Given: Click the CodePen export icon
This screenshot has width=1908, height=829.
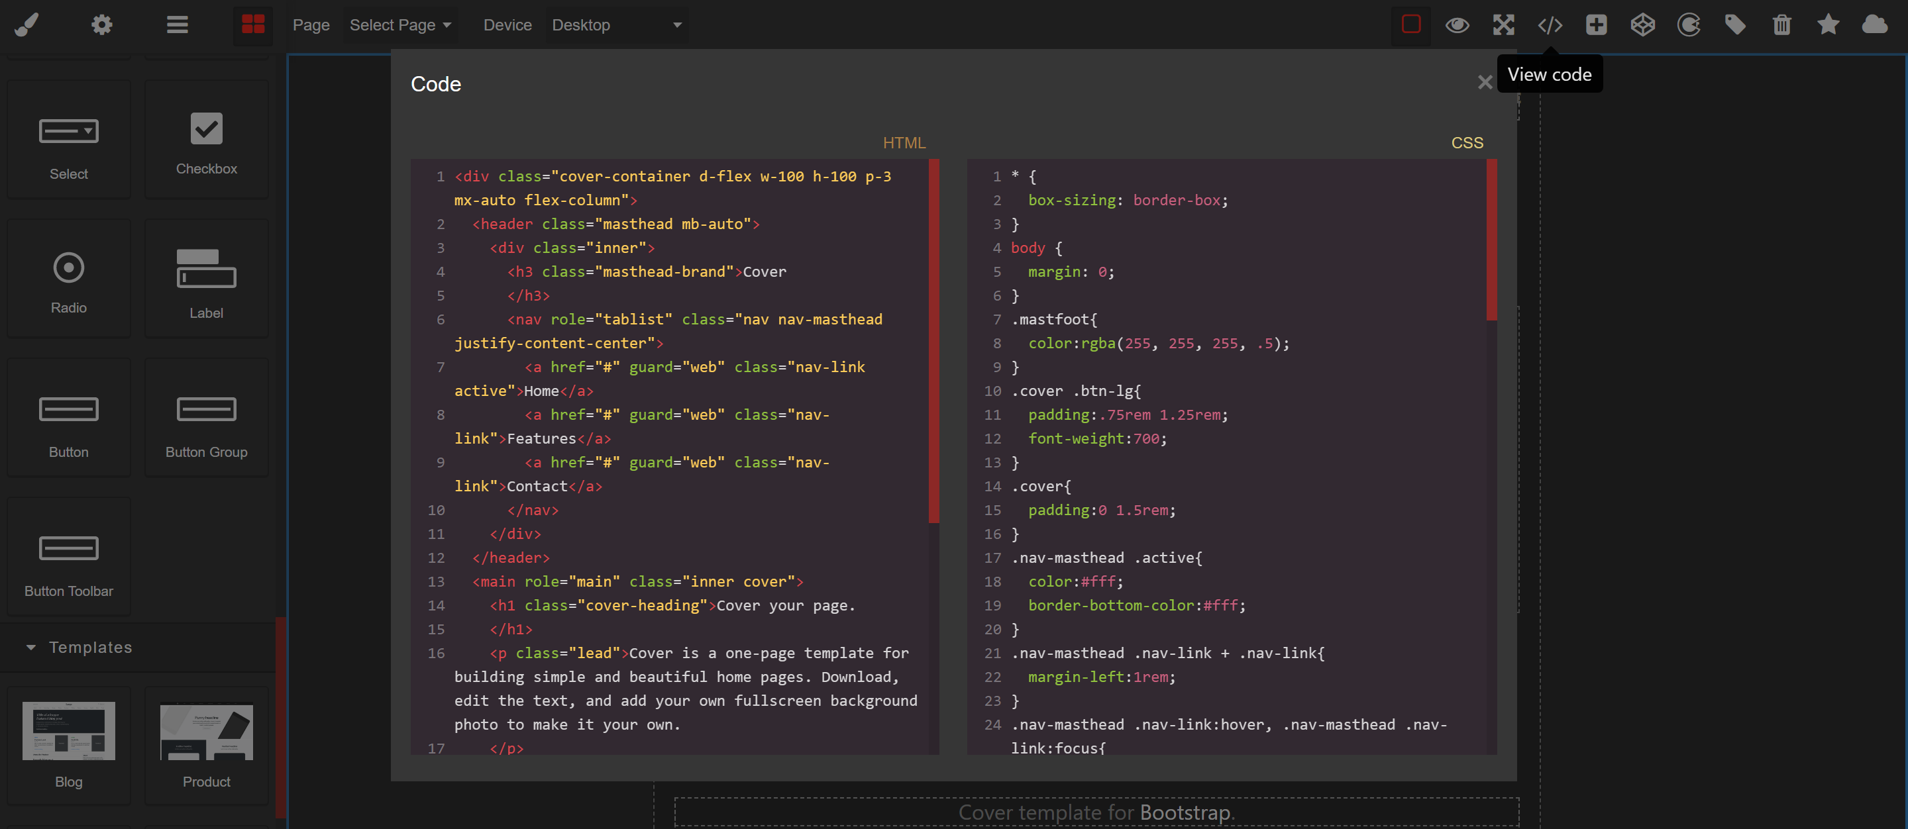Looking at the screenshot, I should (1642, 24).
